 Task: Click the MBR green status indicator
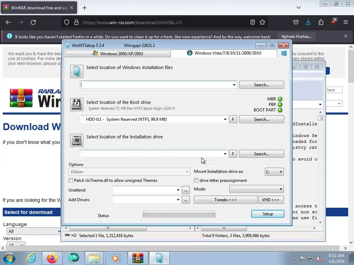pyautogui.click(x=280, y=99)
